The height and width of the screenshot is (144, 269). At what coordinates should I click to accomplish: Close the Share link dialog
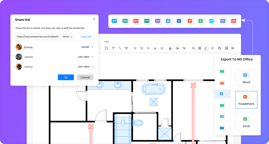94,19
